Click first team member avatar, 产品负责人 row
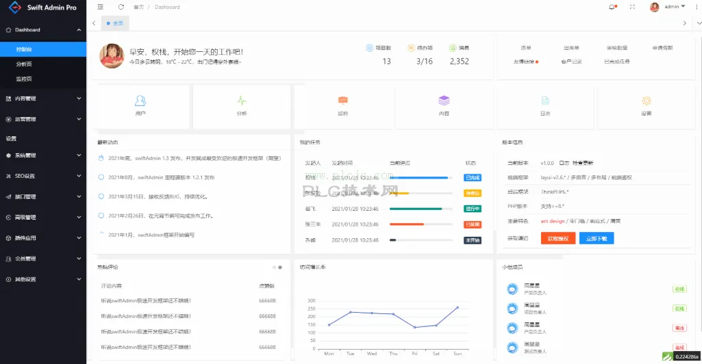 pos(512,289)
